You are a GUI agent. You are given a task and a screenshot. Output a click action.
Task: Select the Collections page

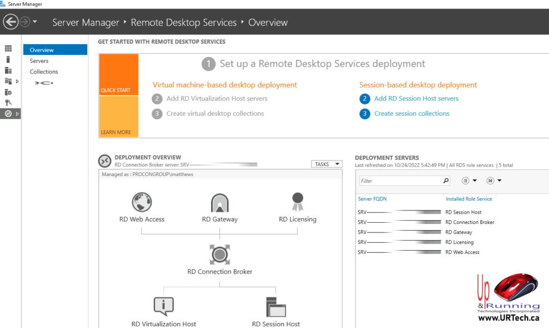click(44, 71)
